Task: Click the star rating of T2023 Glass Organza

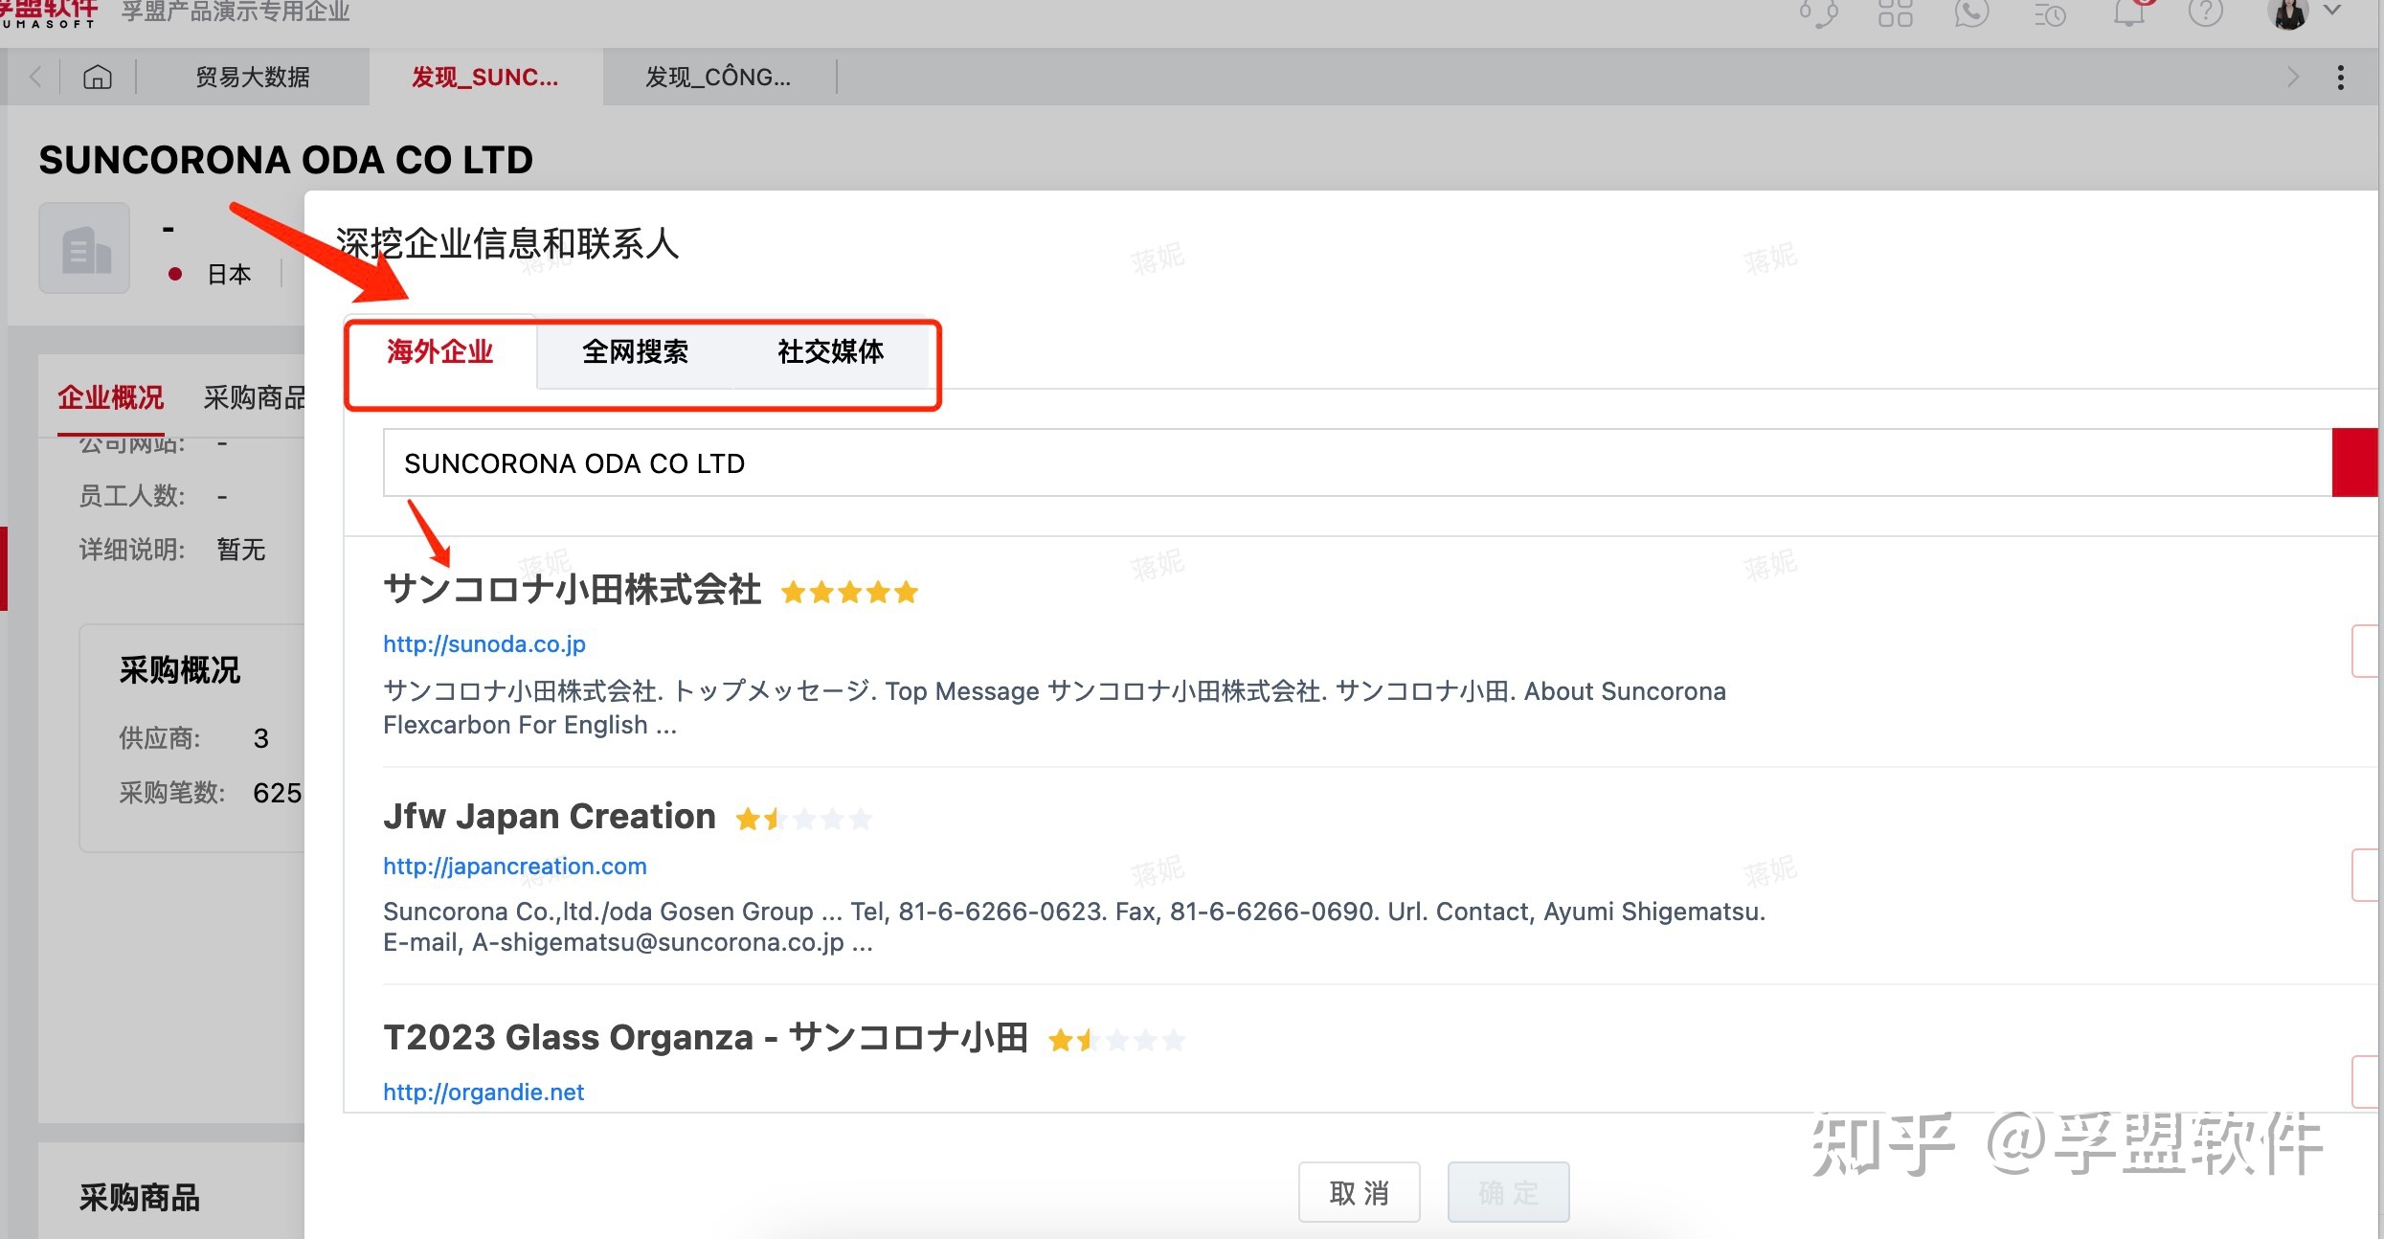Action: tap(1116, 1040)
